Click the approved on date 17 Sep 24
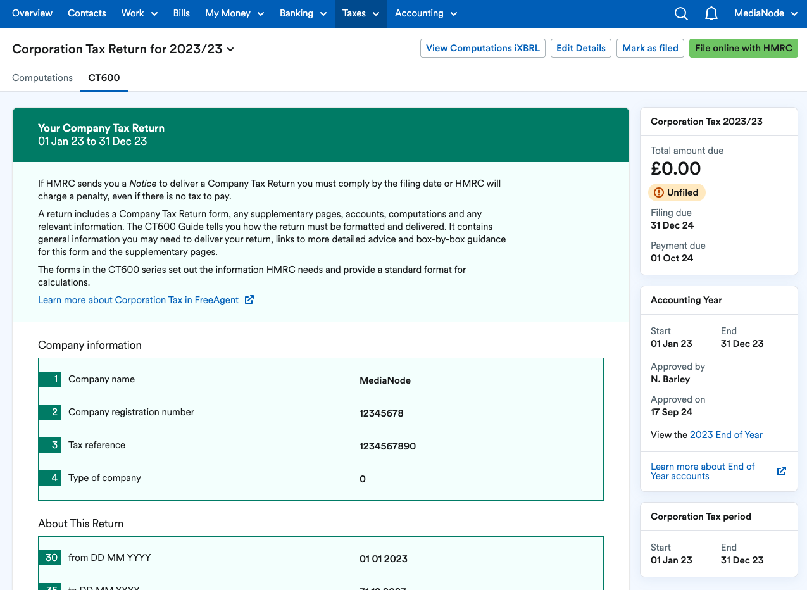Screen dimensions: 807x590 (672, 412)
